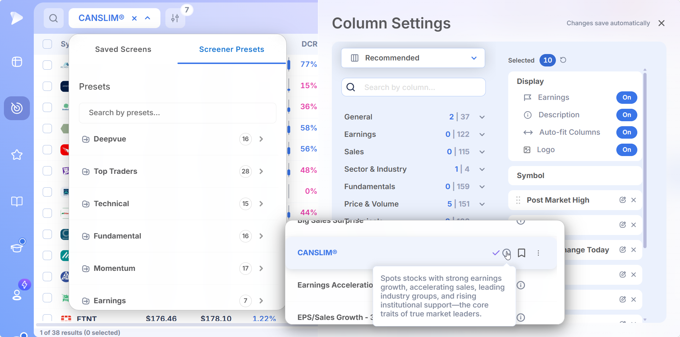Click the FTNT ticker symbol

point(87,319)
